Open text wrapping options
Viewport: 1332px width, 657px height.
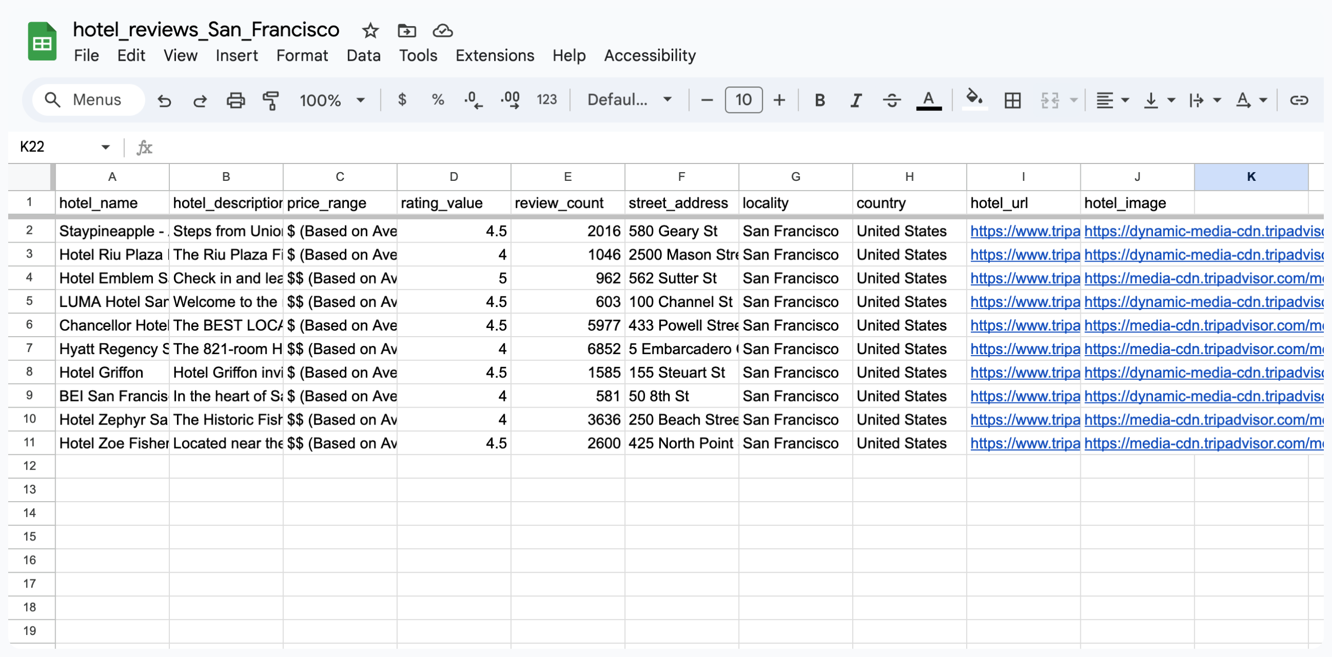point(1204,100)
